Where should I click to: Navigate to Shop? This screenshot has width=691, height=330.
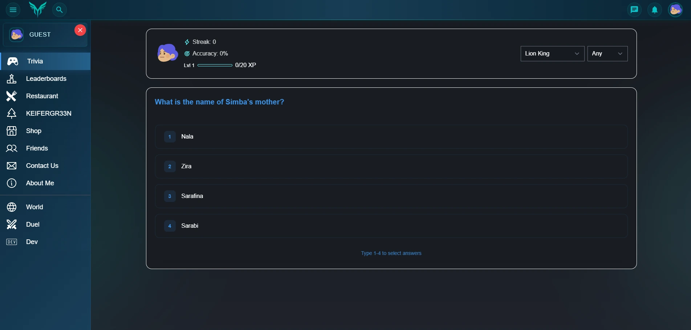pyautogui.click(x=45, y=131)
